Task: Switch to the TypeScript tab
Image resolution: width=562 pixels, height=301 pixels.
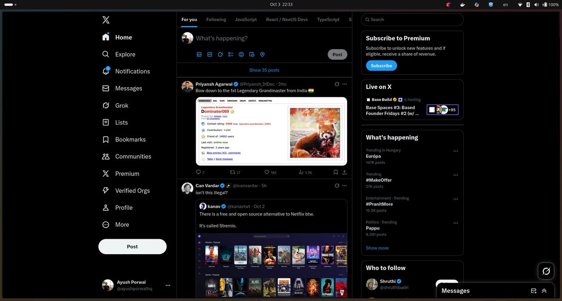Action: pos(328,20)
